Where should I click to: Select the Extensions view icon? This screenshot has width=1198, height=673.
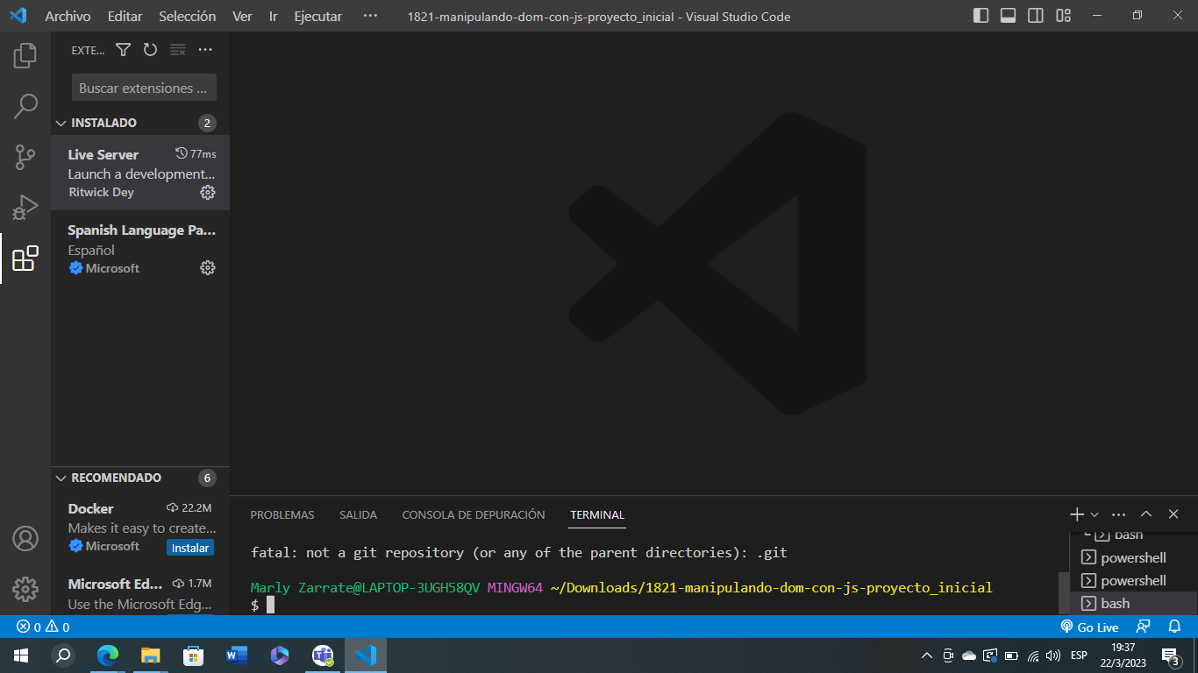coord(25,259)
